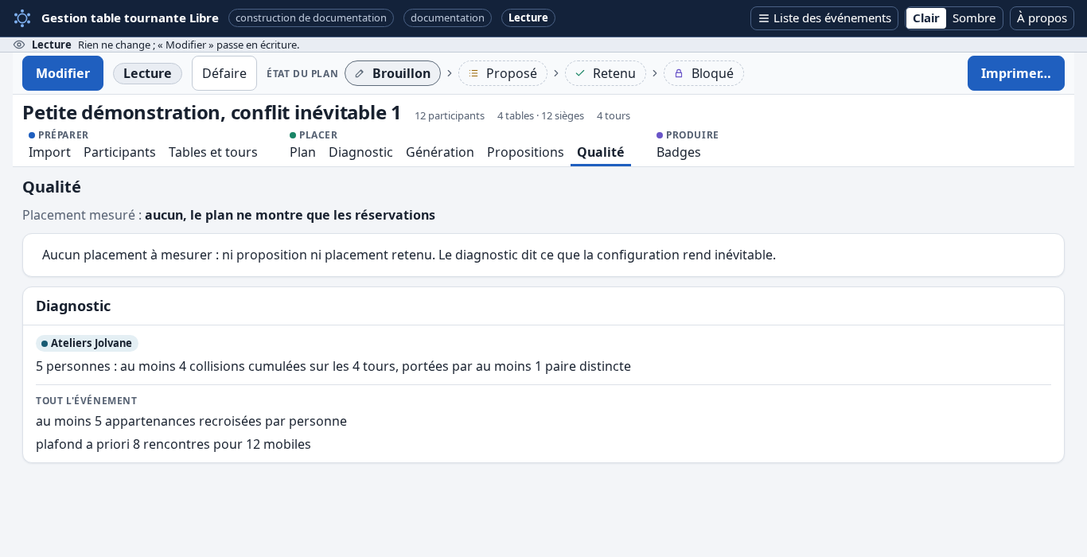Screen dimensions: 1087x557
Task: Open the À propos dialog
Action: [x=1042, y=18]
